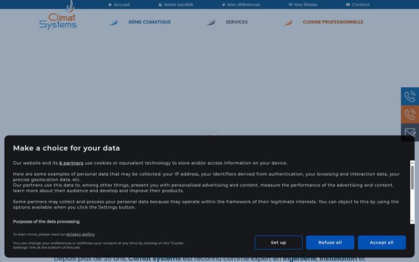Open the Nos filiales menu item
This screenshot has width=419, height=262.
pos(303,5)
